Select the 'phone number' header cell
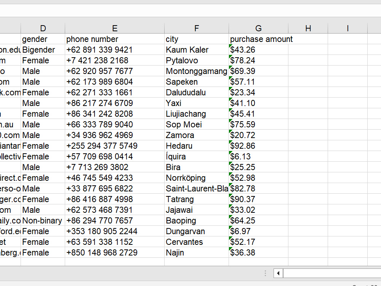The image size is (381, 286). pos(115,39)
